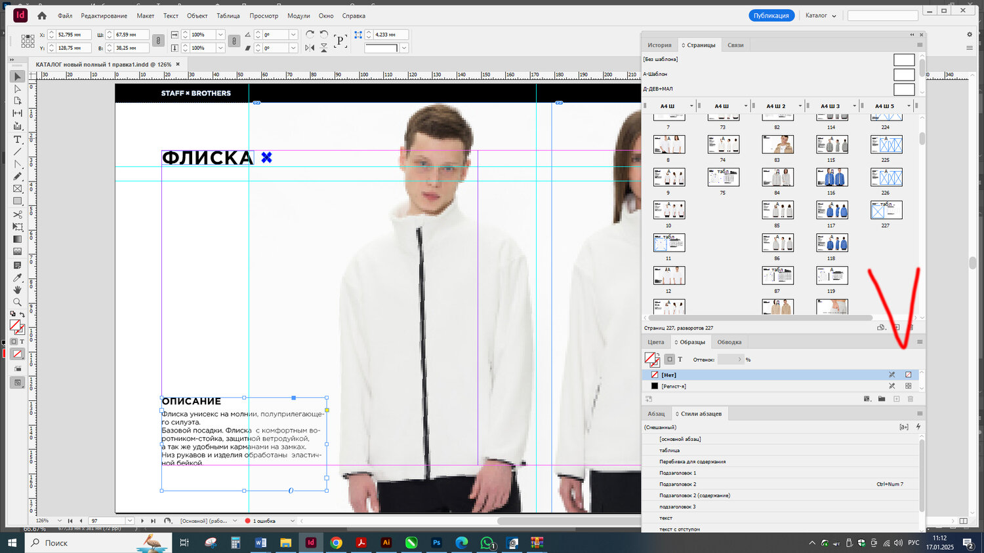Open the Макет menu
The image size is (984, 553).
pyautogui.click(x=145, y=16)
